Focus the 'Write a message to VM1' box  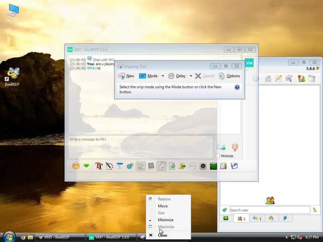coord(141,147)
